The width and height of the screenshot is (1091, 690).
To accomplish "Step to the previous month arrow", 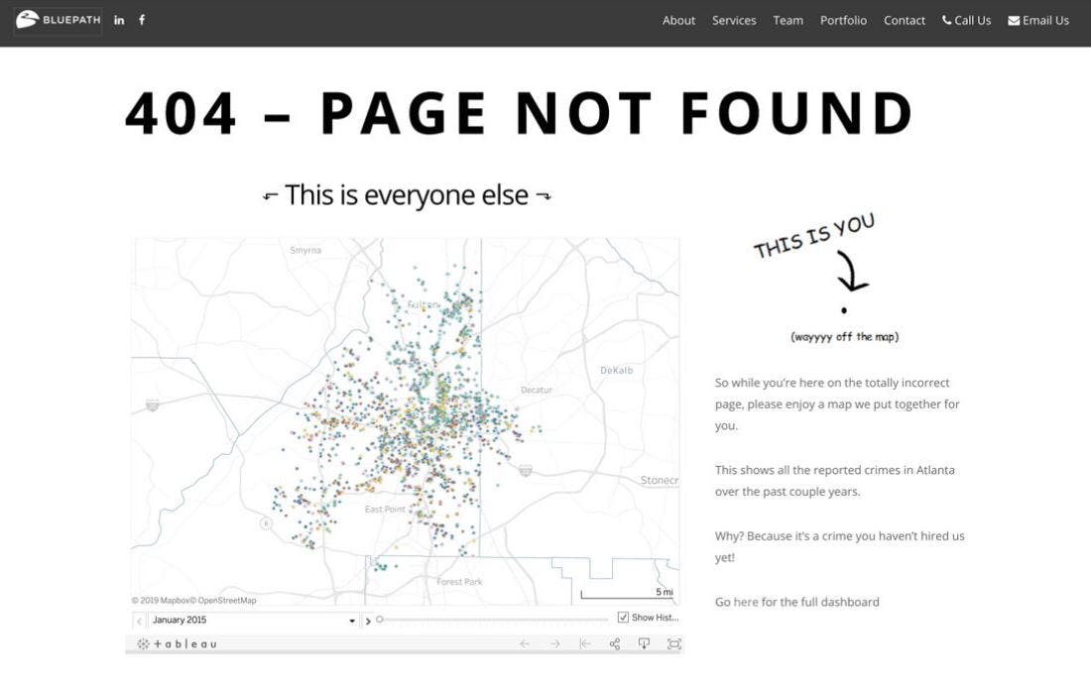I will click(140, 621).
